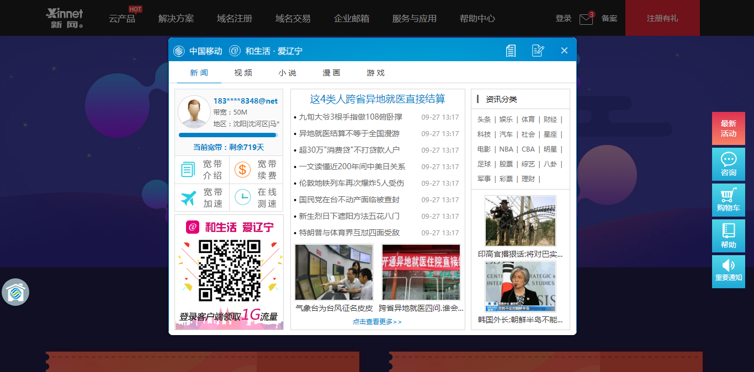The height and width of the screenshot is (372, 754).
Task: Select 科技 news category
Action: click(x=484, y=134)
